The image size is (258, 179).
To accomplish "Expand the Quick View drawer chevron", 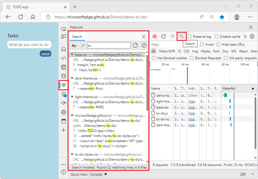I will [x=253, y=174].
